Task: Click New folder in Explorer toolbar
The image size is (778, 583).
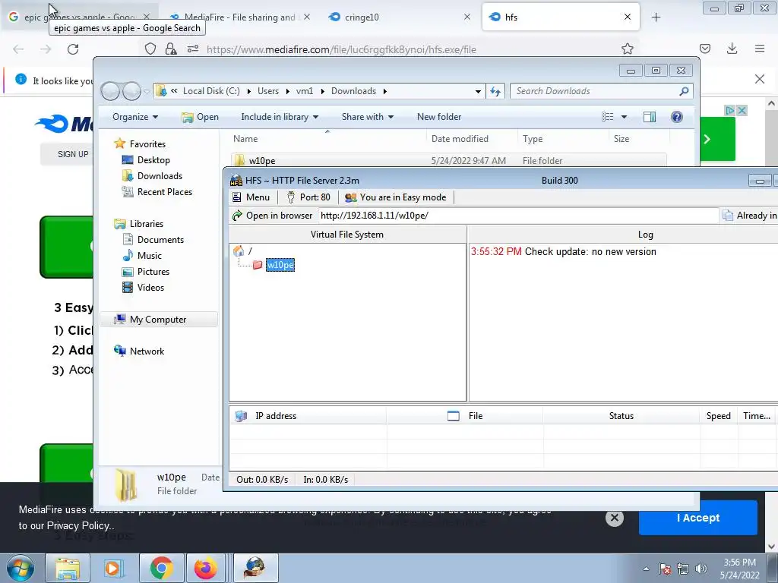Action: pyautogui.click(x=439, y=117)
